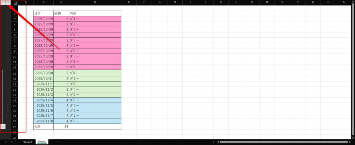The image size is (355, 145).
Task: Click the 日付 header cell
Action: 43,13
